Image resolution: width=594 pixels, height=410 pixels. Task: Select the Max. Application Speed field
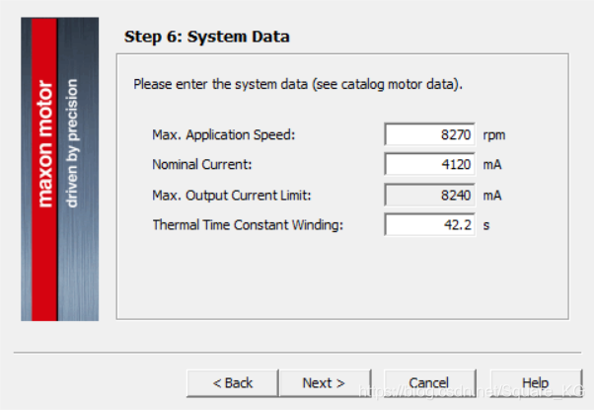click(429, 134)
